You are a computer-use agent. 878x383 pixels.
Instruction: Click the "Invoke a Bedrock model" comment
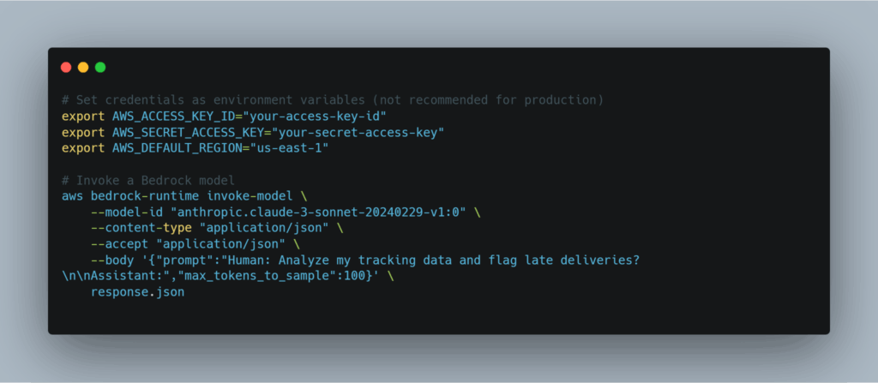(145, 180)
